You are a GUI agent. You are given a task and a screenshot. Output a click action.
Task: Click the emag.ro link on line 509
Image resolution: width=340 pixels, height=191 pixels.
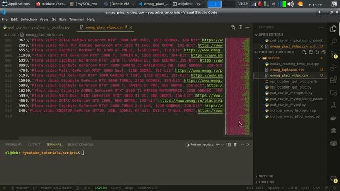[199, 71]
